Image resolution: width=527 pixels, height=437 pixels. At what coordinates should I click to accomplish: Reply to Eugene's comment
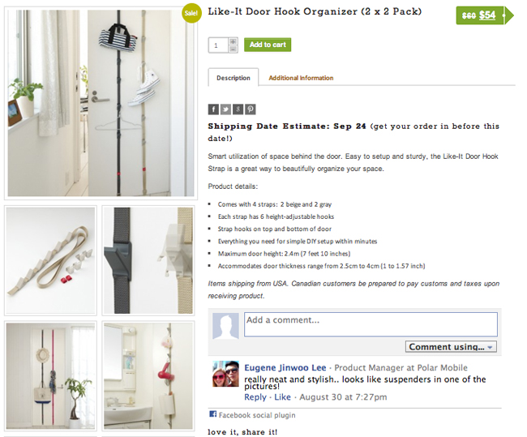[255, 397]
